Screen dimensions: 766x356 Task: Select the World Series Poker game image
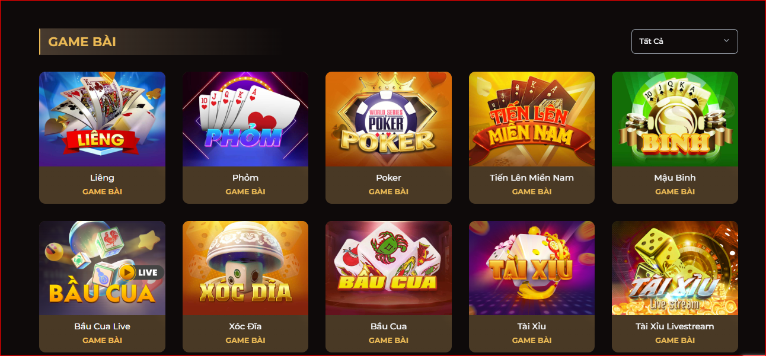point(388,119)
